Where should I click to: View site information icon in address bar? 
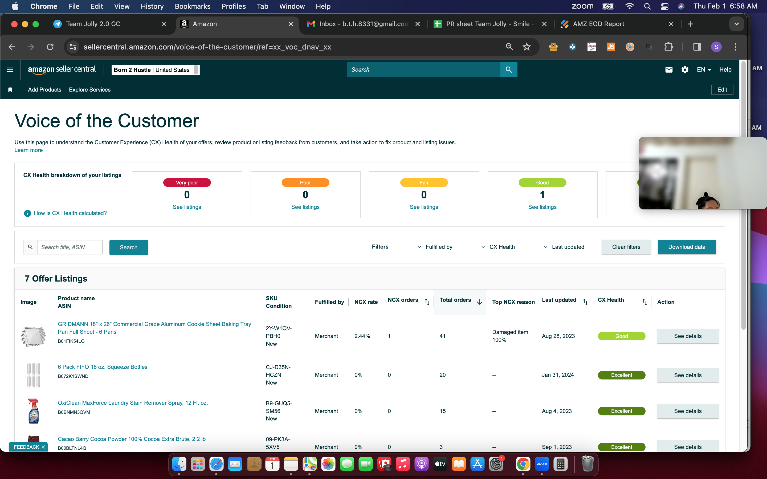(73, 47)
